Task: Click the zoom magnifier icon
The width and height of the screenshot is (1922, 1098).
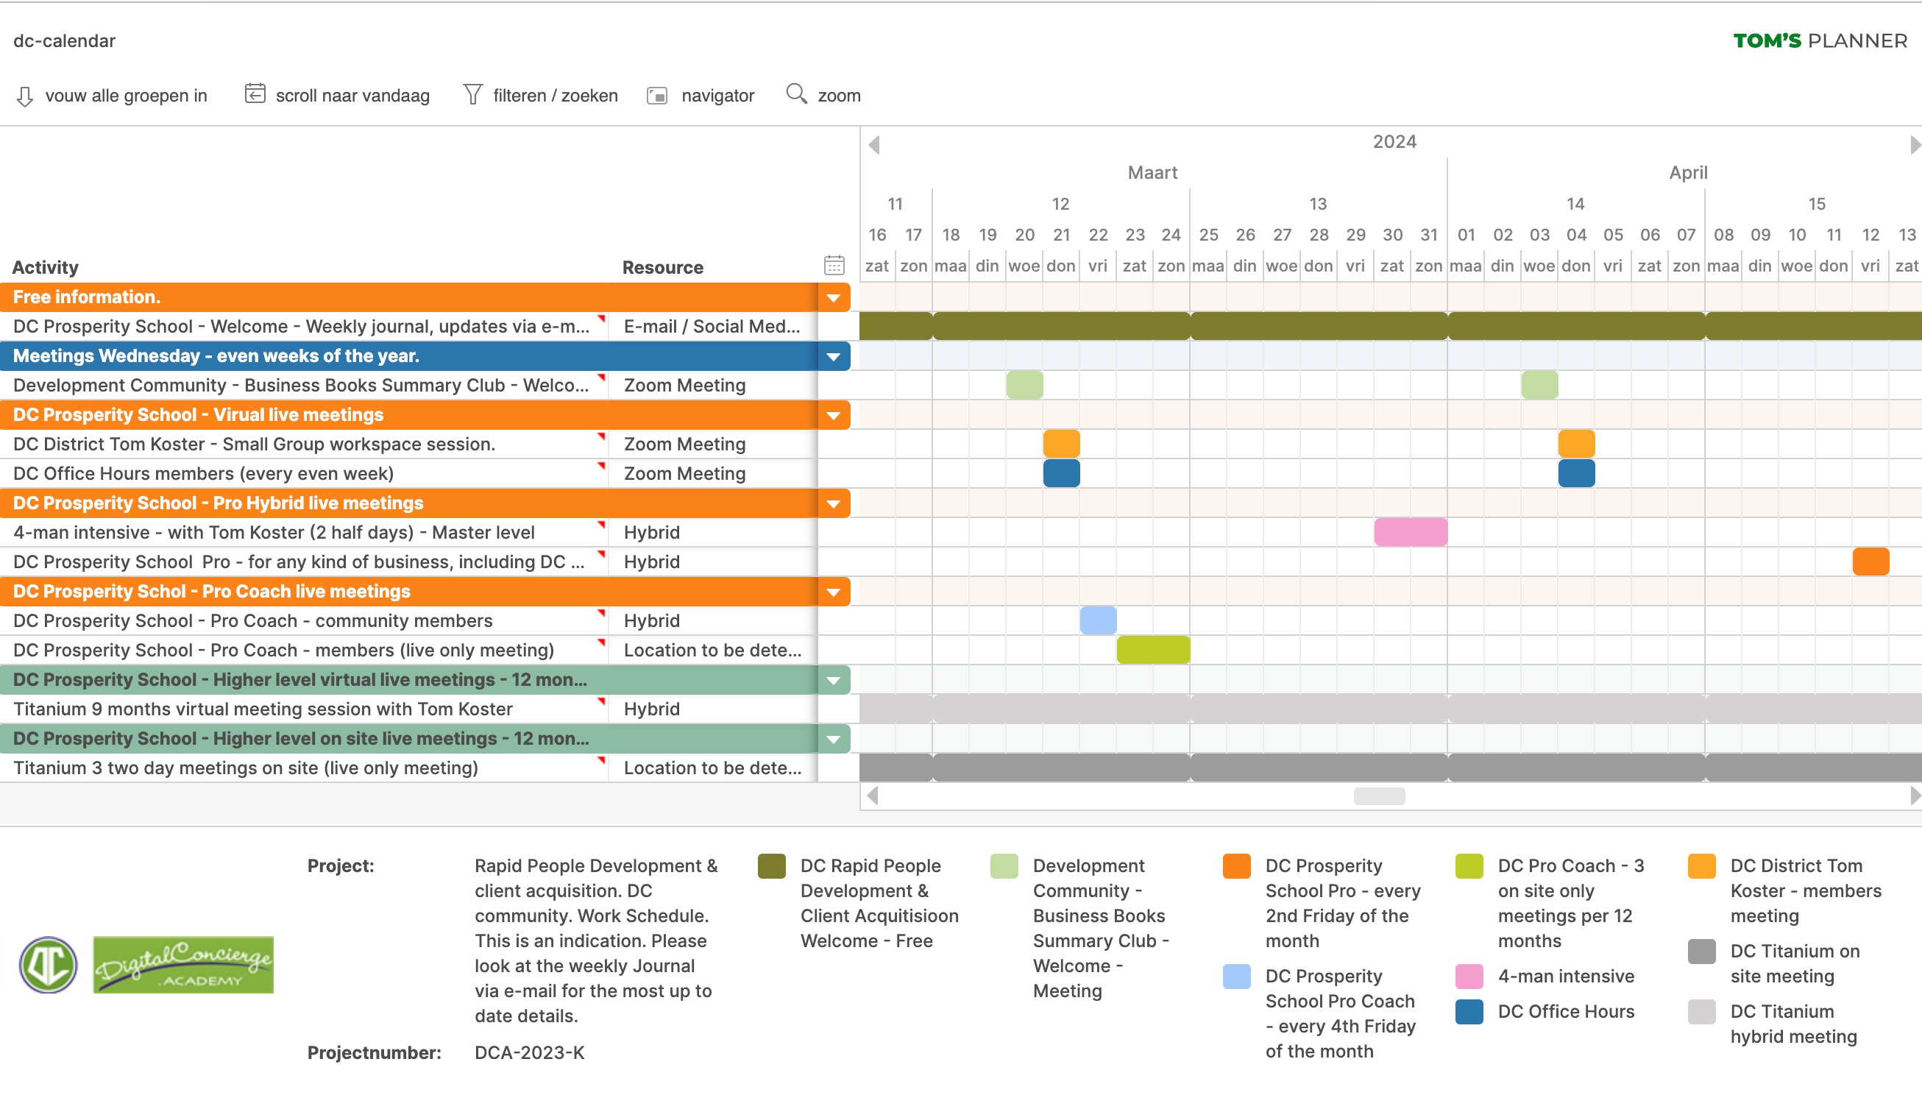Action: (796, 94)
